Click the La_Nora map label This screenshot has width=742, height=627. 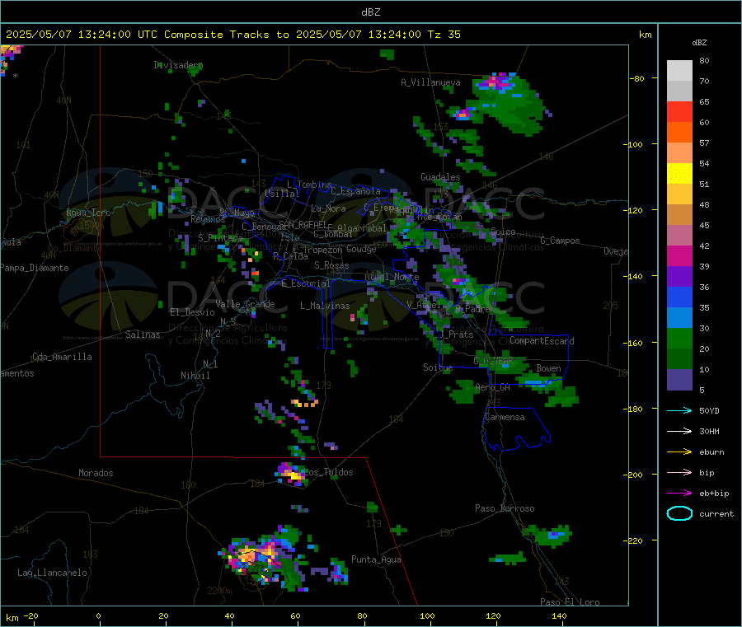[x=328, y=208]
